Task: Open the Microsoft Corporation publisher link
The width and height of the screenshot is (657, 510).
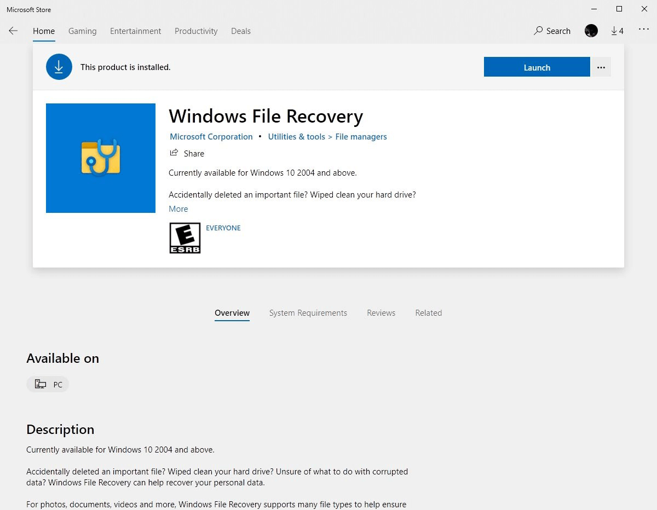Action: click(x=211, y=136)
